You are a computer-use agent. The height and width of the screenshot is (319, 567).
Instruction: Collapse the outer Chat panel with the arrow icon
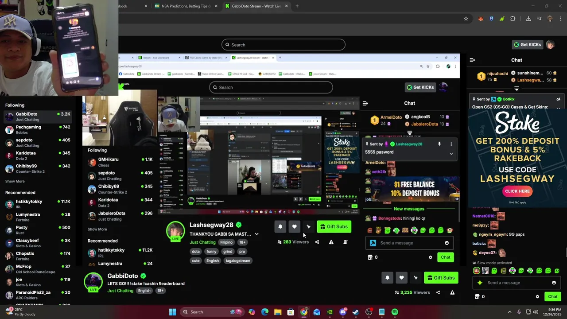(472, 60)
